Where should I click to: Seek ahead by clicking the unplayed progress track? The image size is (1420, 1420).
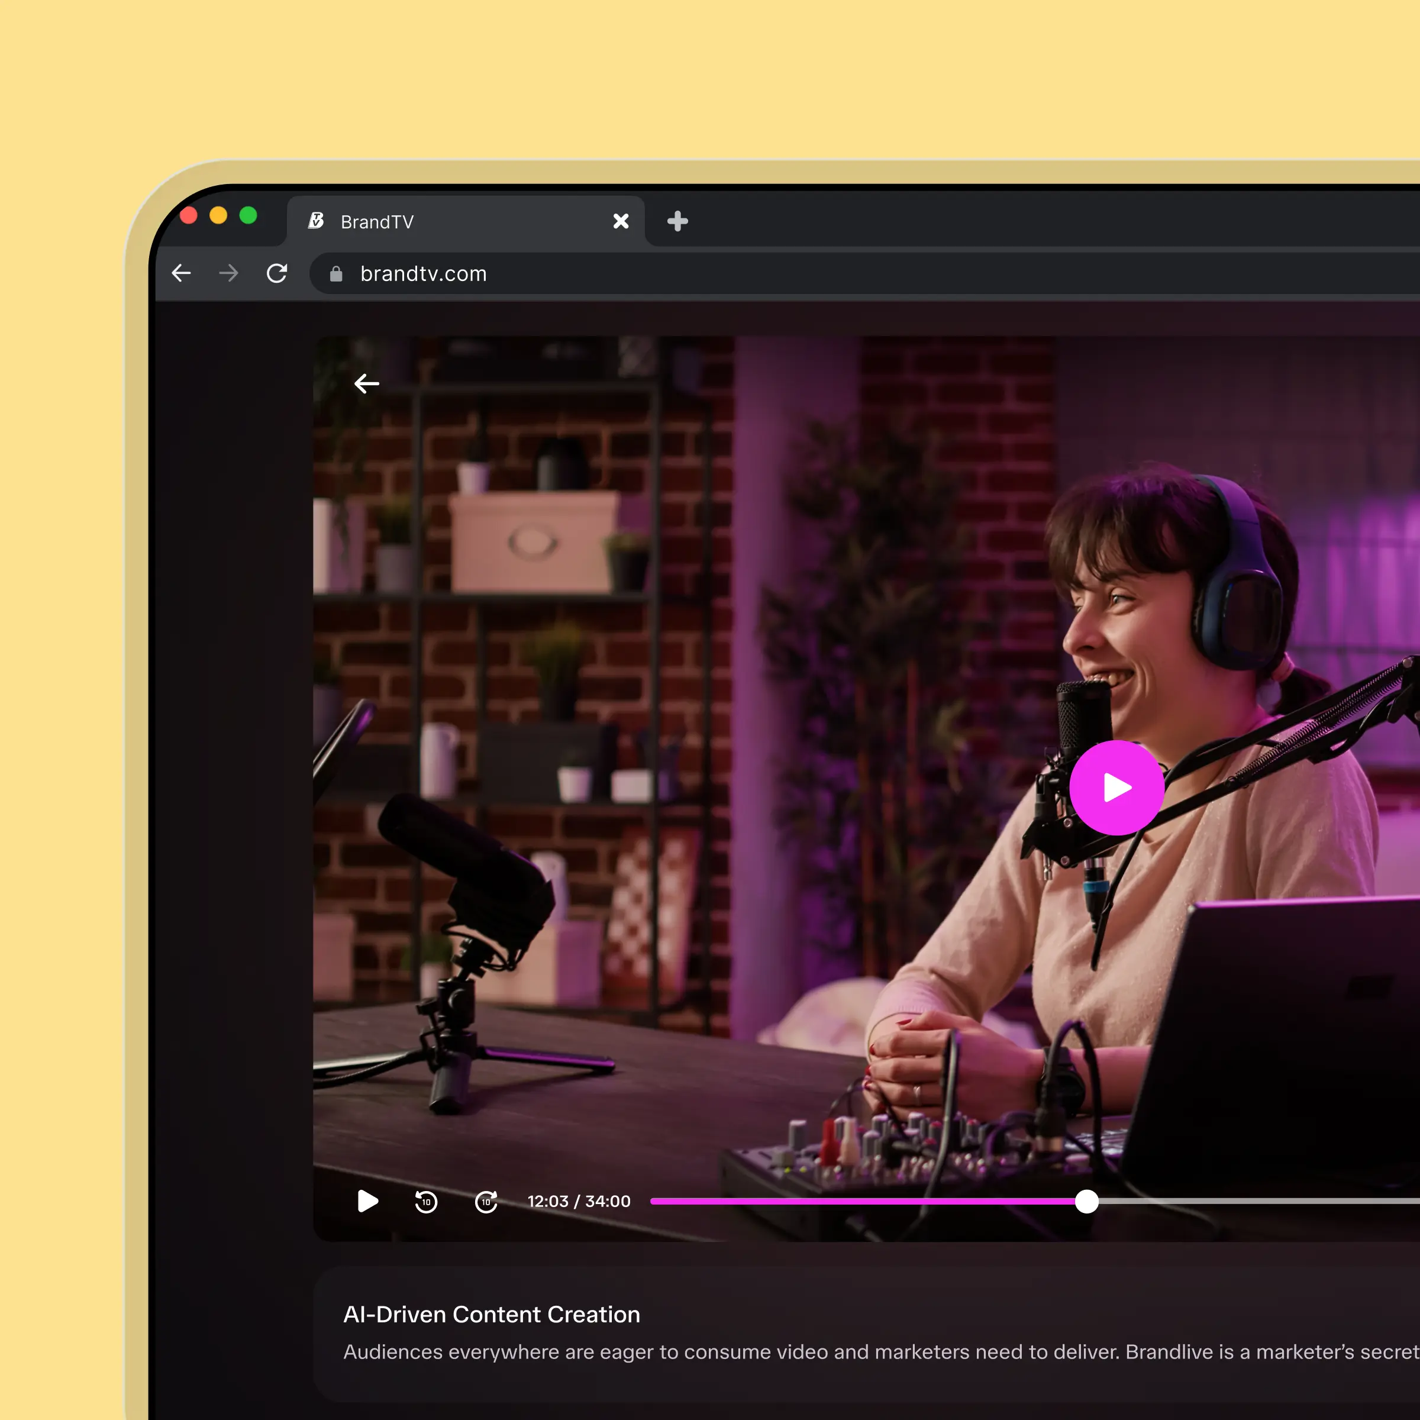[1250, 1201]
